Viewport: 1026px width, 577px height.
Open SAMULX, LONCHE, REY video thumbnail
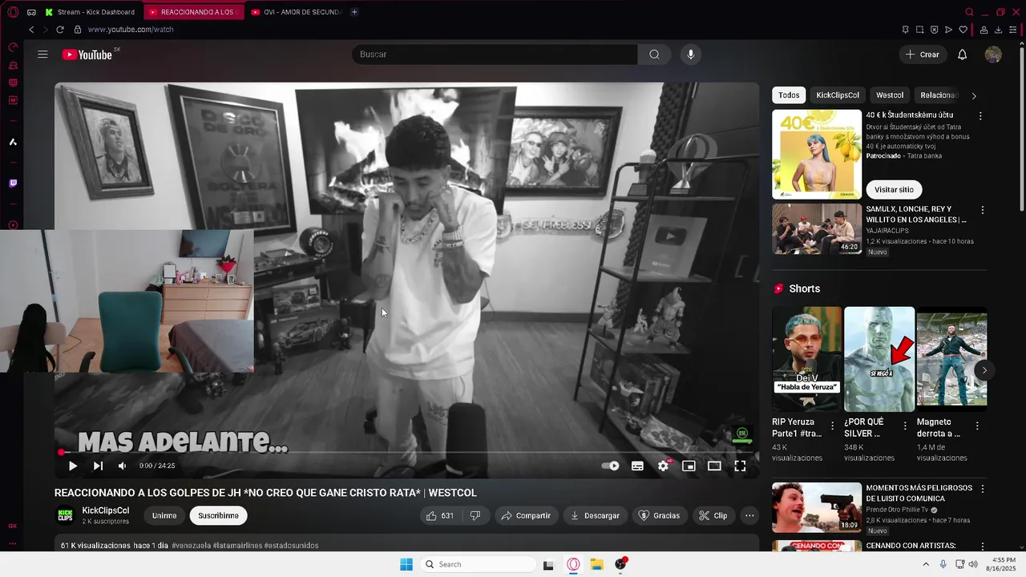pyautogui.click(x=817, y=228)
